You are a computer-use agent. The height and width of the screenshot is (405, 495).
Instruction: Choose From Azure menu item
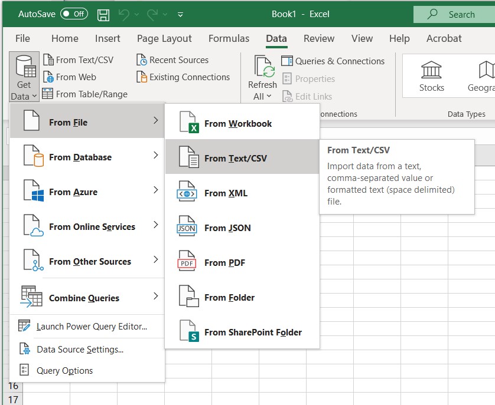tap(87, 190)
